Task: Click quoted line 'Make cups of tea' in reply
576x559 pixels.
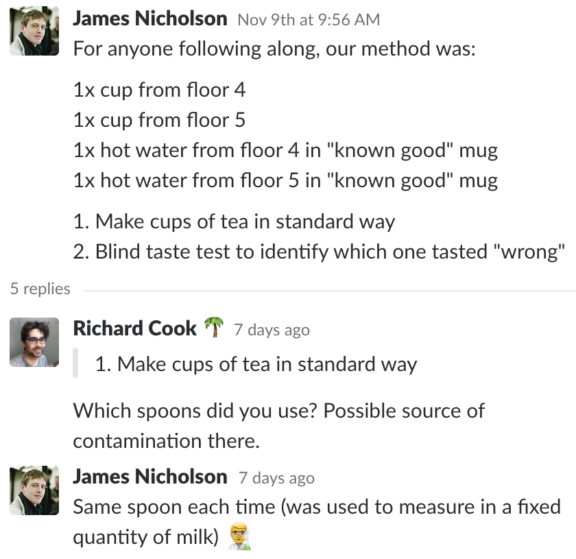Action: [256, 364]
